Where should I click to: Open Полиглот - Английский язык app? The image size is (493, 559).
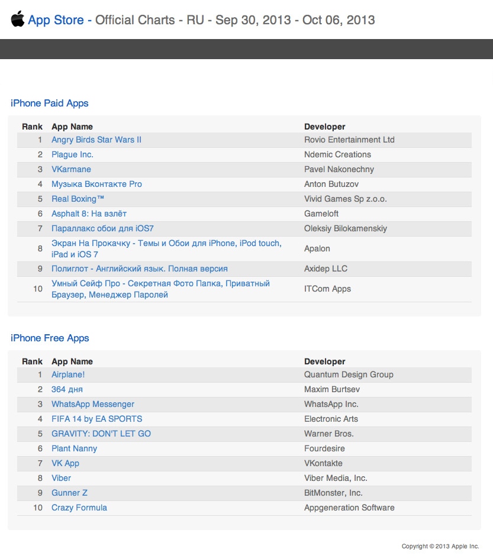pos(139,269)
